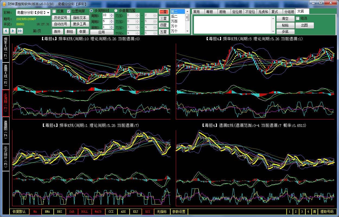Open the 彩种 lottery type dropdown
Screen dimensions: 339x217
[x=48, y=13]
